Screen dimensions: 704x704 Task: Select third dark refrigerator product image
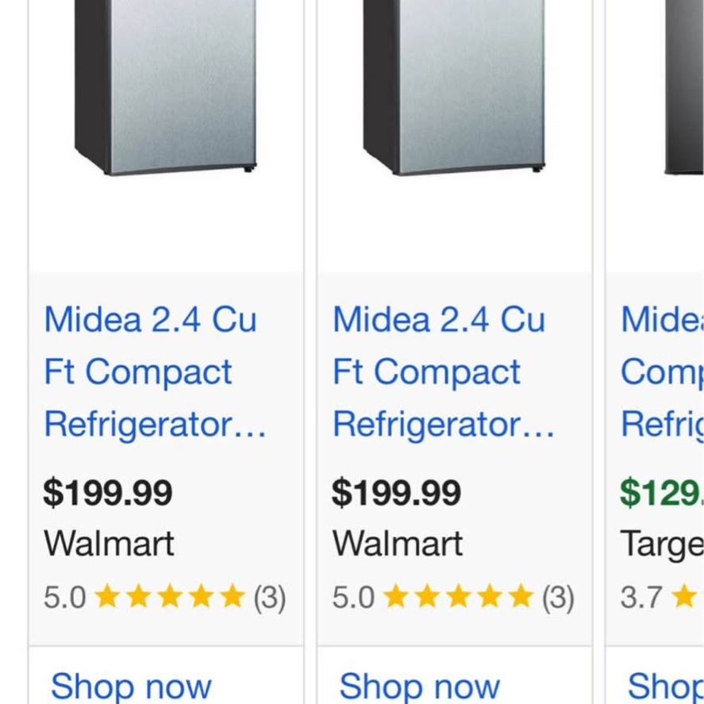(x=684, y=87)
